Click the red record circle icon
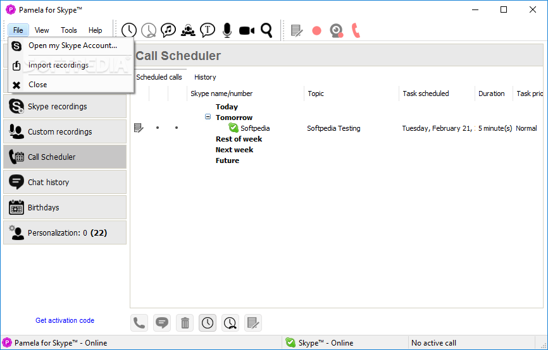548x350 pixels. click(316, 31)
